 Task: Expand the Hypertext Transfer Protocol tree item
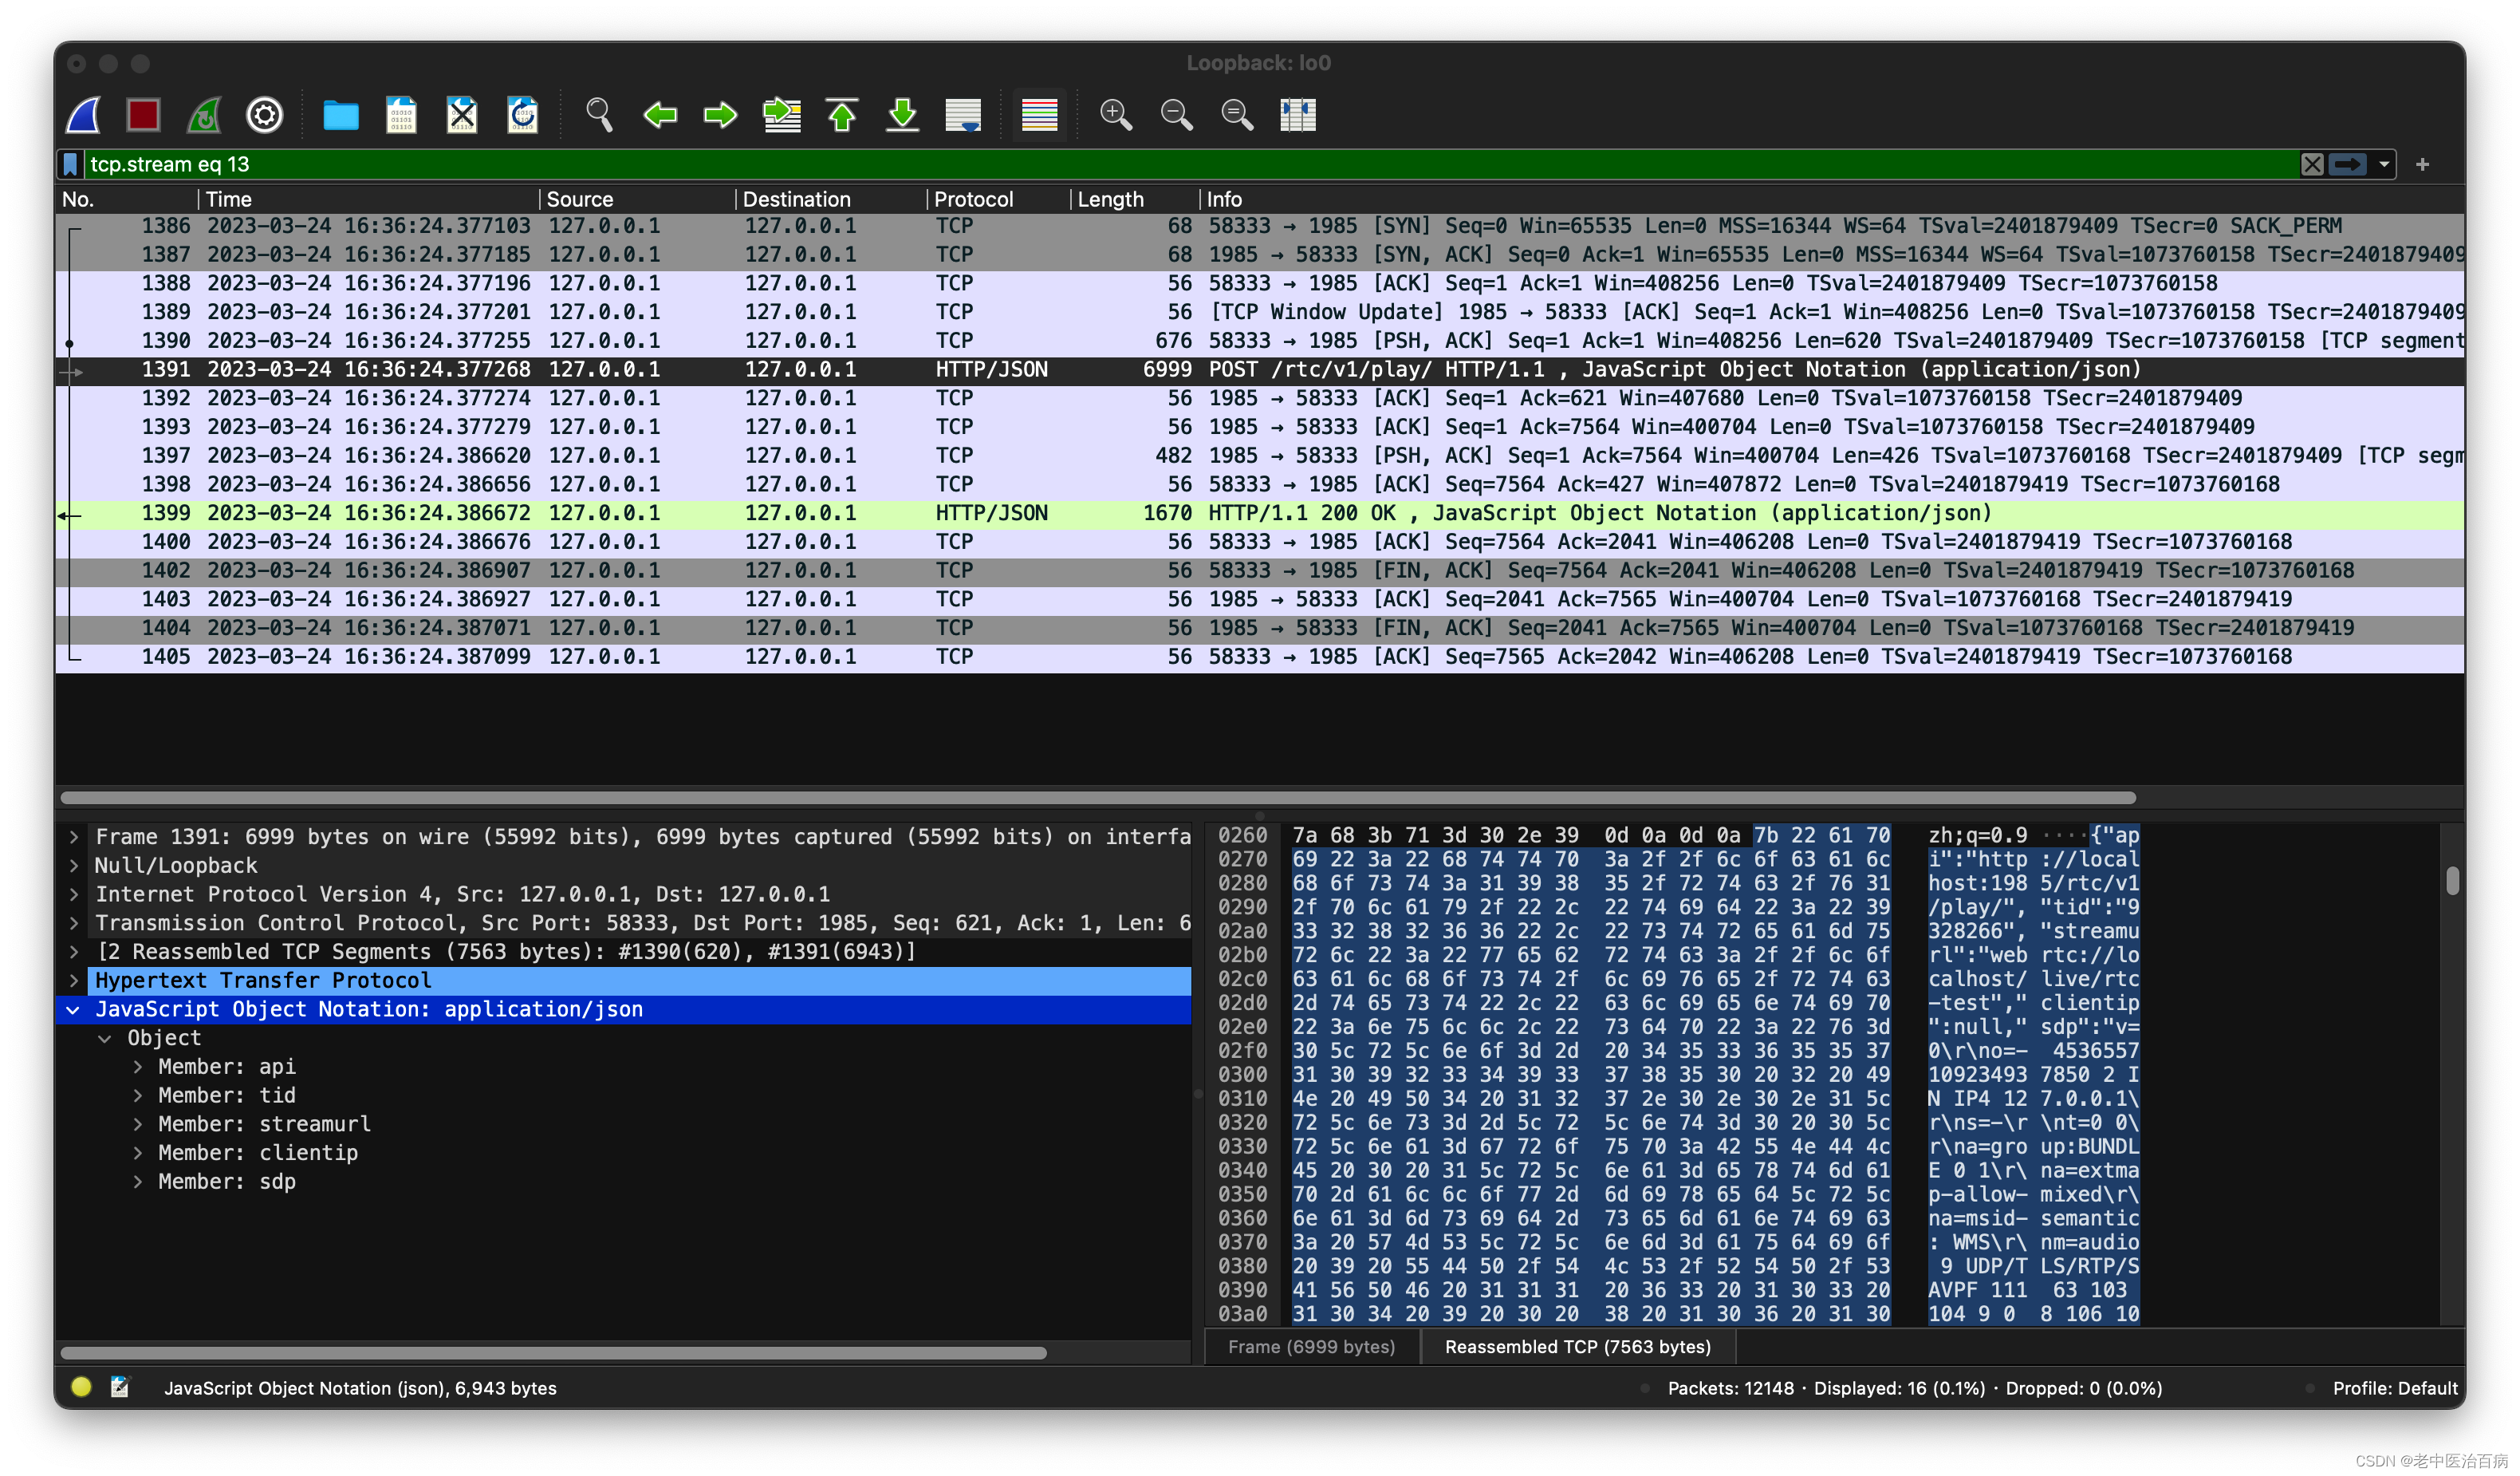74,981
